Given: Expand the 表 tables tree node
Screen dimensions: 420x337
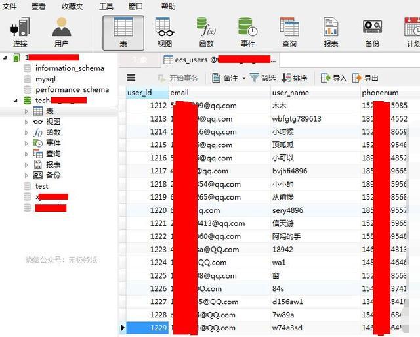Looking at the screenshot, I should pyautogui.click(x=26, y=111).
